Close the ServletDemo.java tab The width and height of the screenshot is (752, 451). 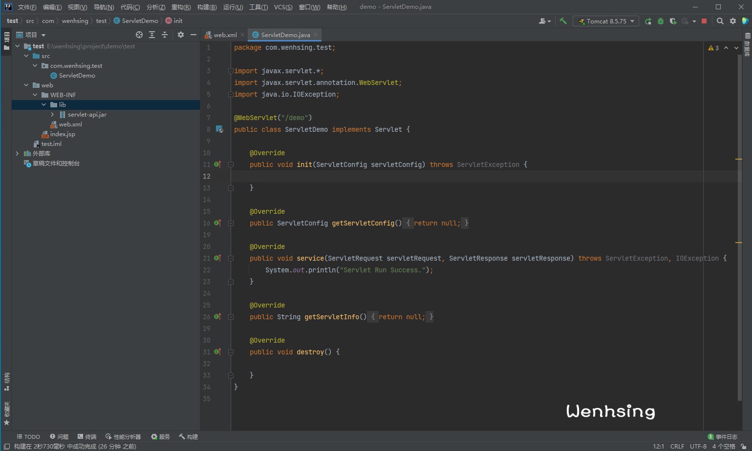point(316,35)
